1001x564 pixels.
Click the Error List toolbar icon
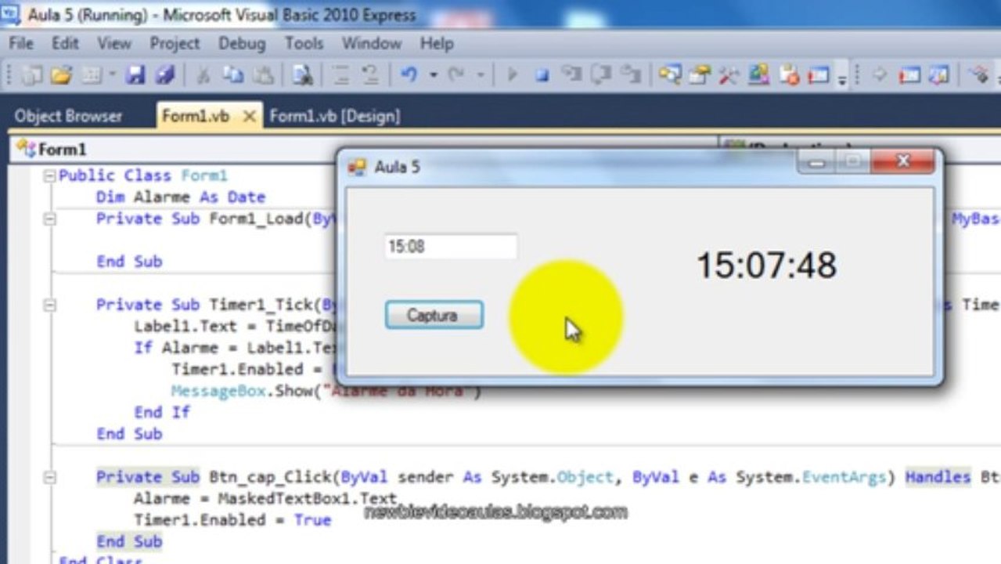pyautogui.click(x=789, y=75)
